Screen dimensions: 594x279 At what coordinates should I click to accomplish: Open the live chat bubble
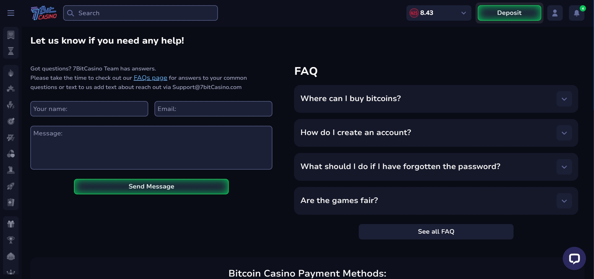pos(574,258)
